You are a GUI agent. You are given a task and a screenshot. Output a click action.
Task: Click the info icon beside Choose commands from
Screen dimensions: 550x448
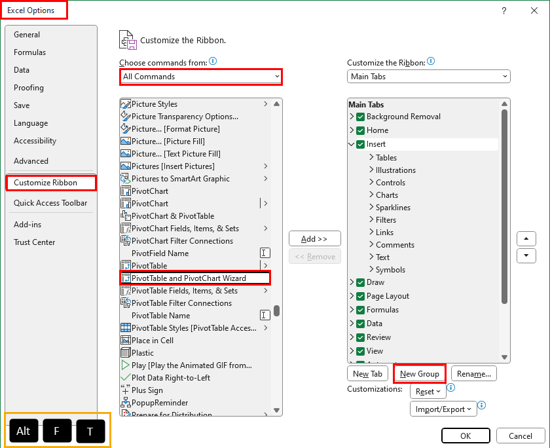pyautogui.click(x=213, y=62)
